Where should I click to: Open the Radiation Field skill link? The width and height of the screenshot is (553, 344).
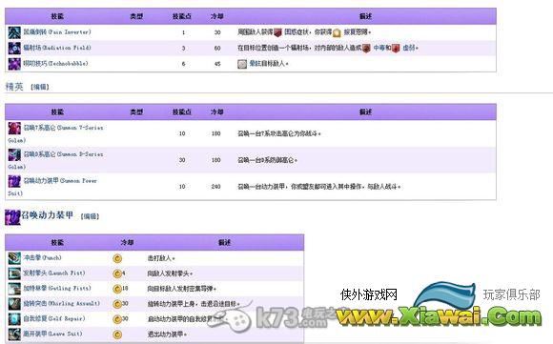pos(57,48)
